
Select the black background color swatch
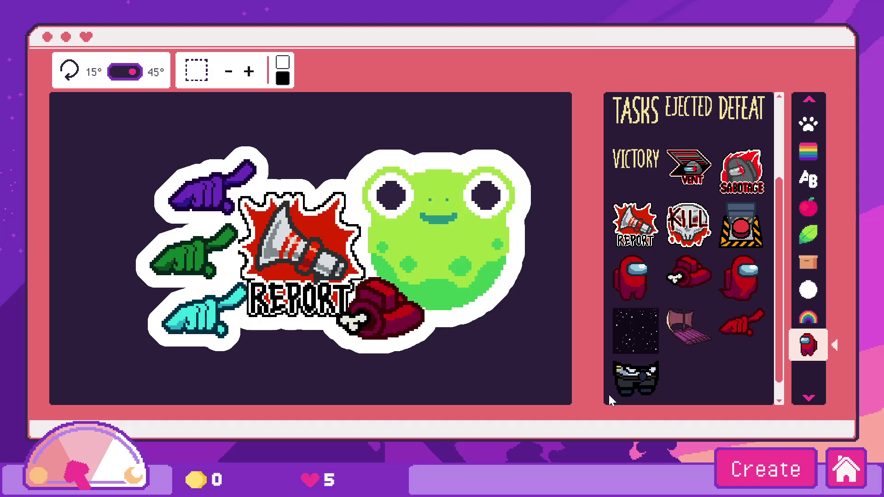click(x=282, y=79)
